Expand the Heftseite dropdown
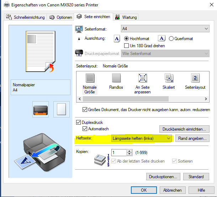 tap(142, 138)
